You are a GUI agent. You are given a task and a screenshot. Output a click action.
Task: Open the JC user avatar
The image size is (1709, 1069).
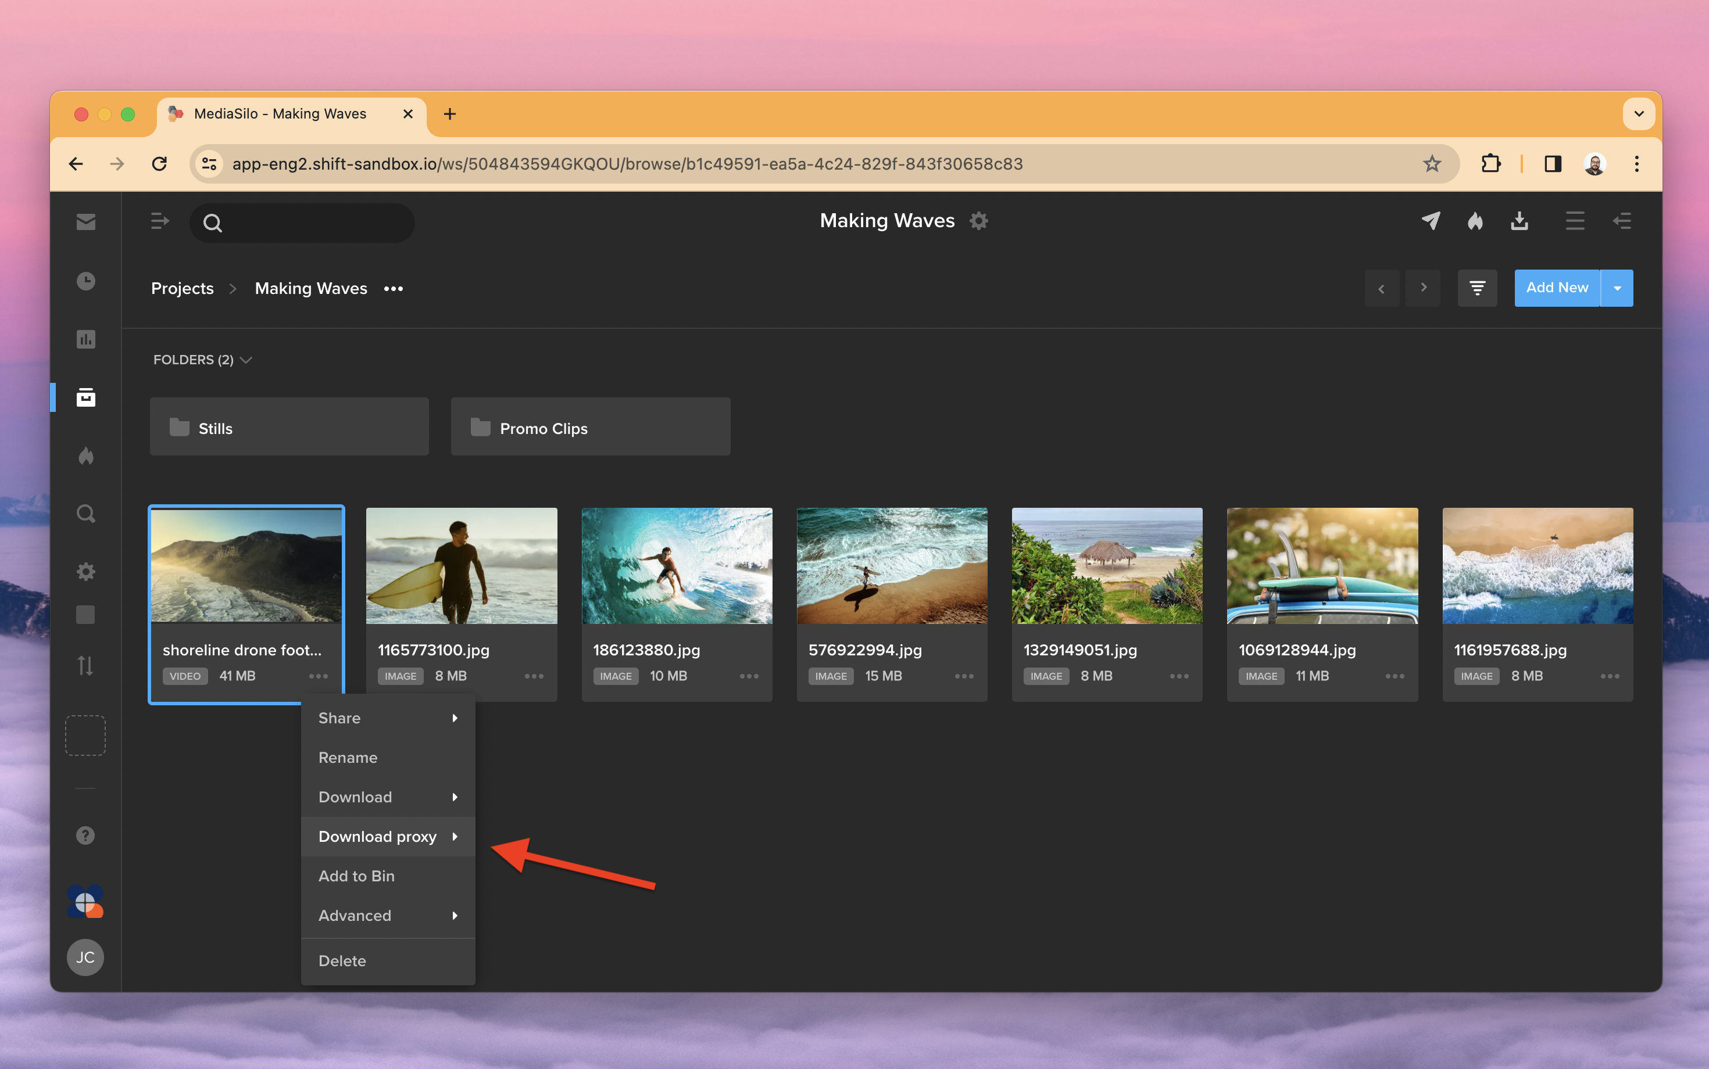(85, 957)
